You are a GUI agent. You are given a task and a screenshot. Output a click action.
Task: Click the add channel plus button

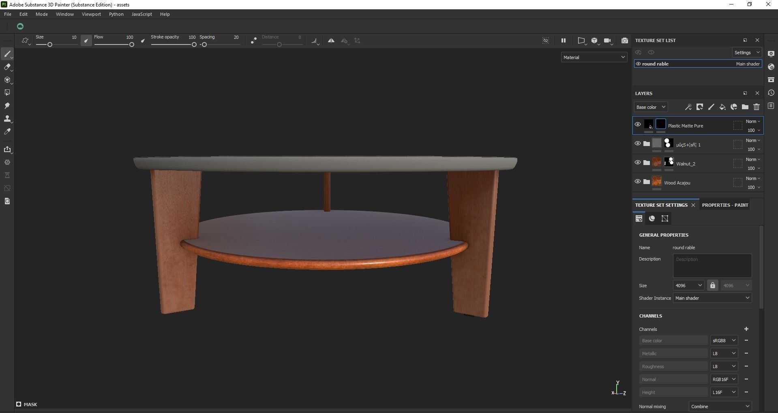click(x=747, y=329)
